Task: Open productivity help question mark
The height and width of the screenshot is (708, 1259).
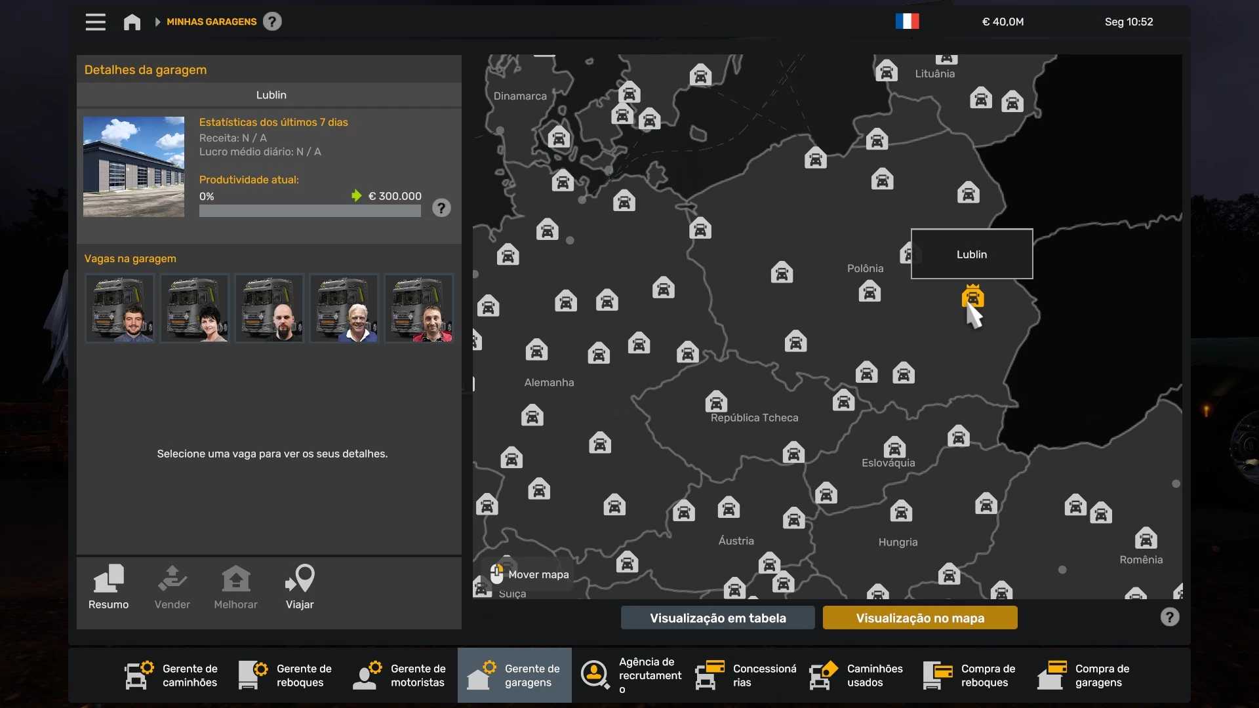Action: click(441, 208)
